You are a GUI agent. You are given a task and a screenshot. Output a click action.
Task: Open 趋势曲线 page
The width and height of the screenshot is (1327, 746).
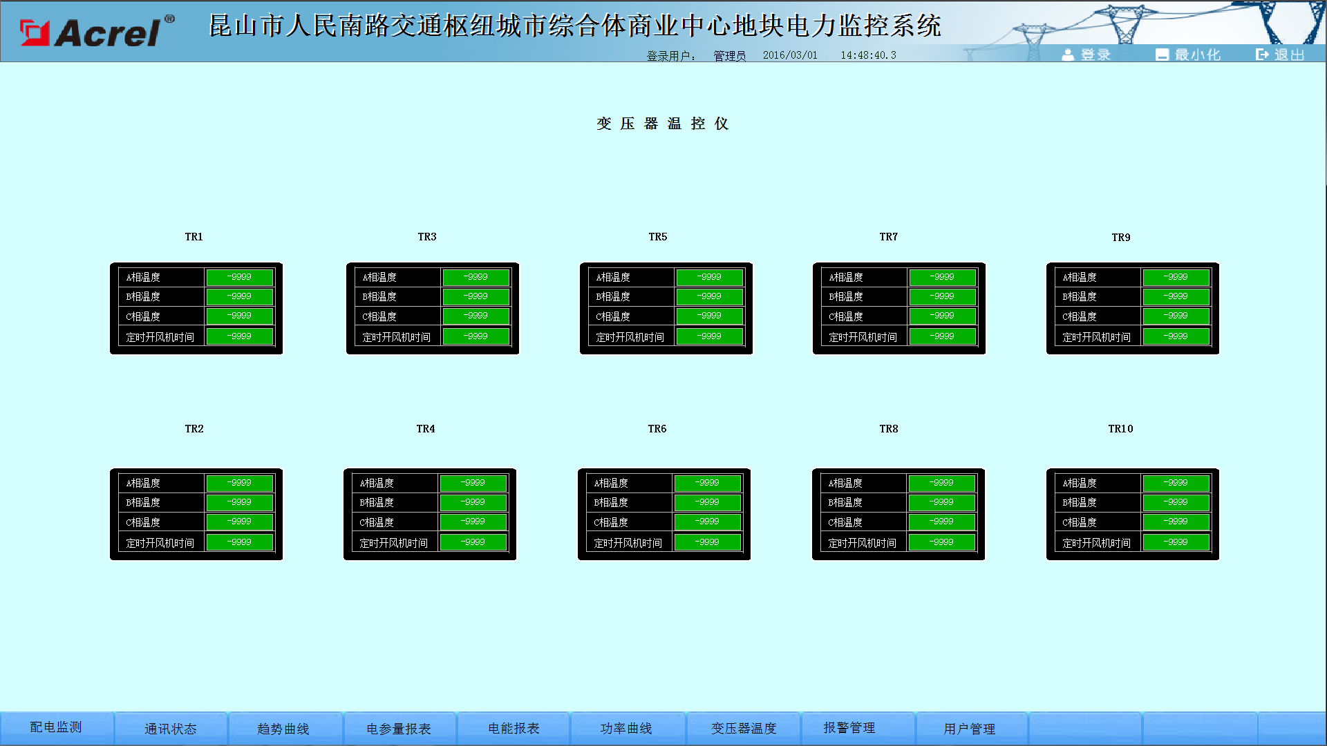coord(283,729)
